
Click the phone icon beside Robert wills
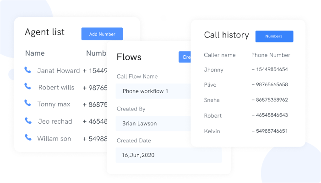[x=28, y=87]
